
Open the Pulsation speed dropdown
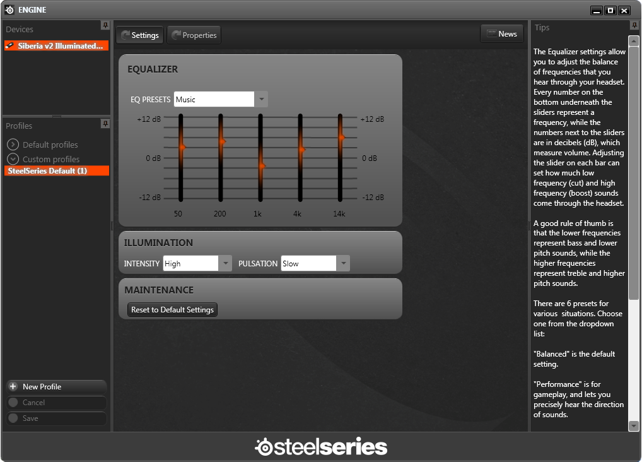342,264
